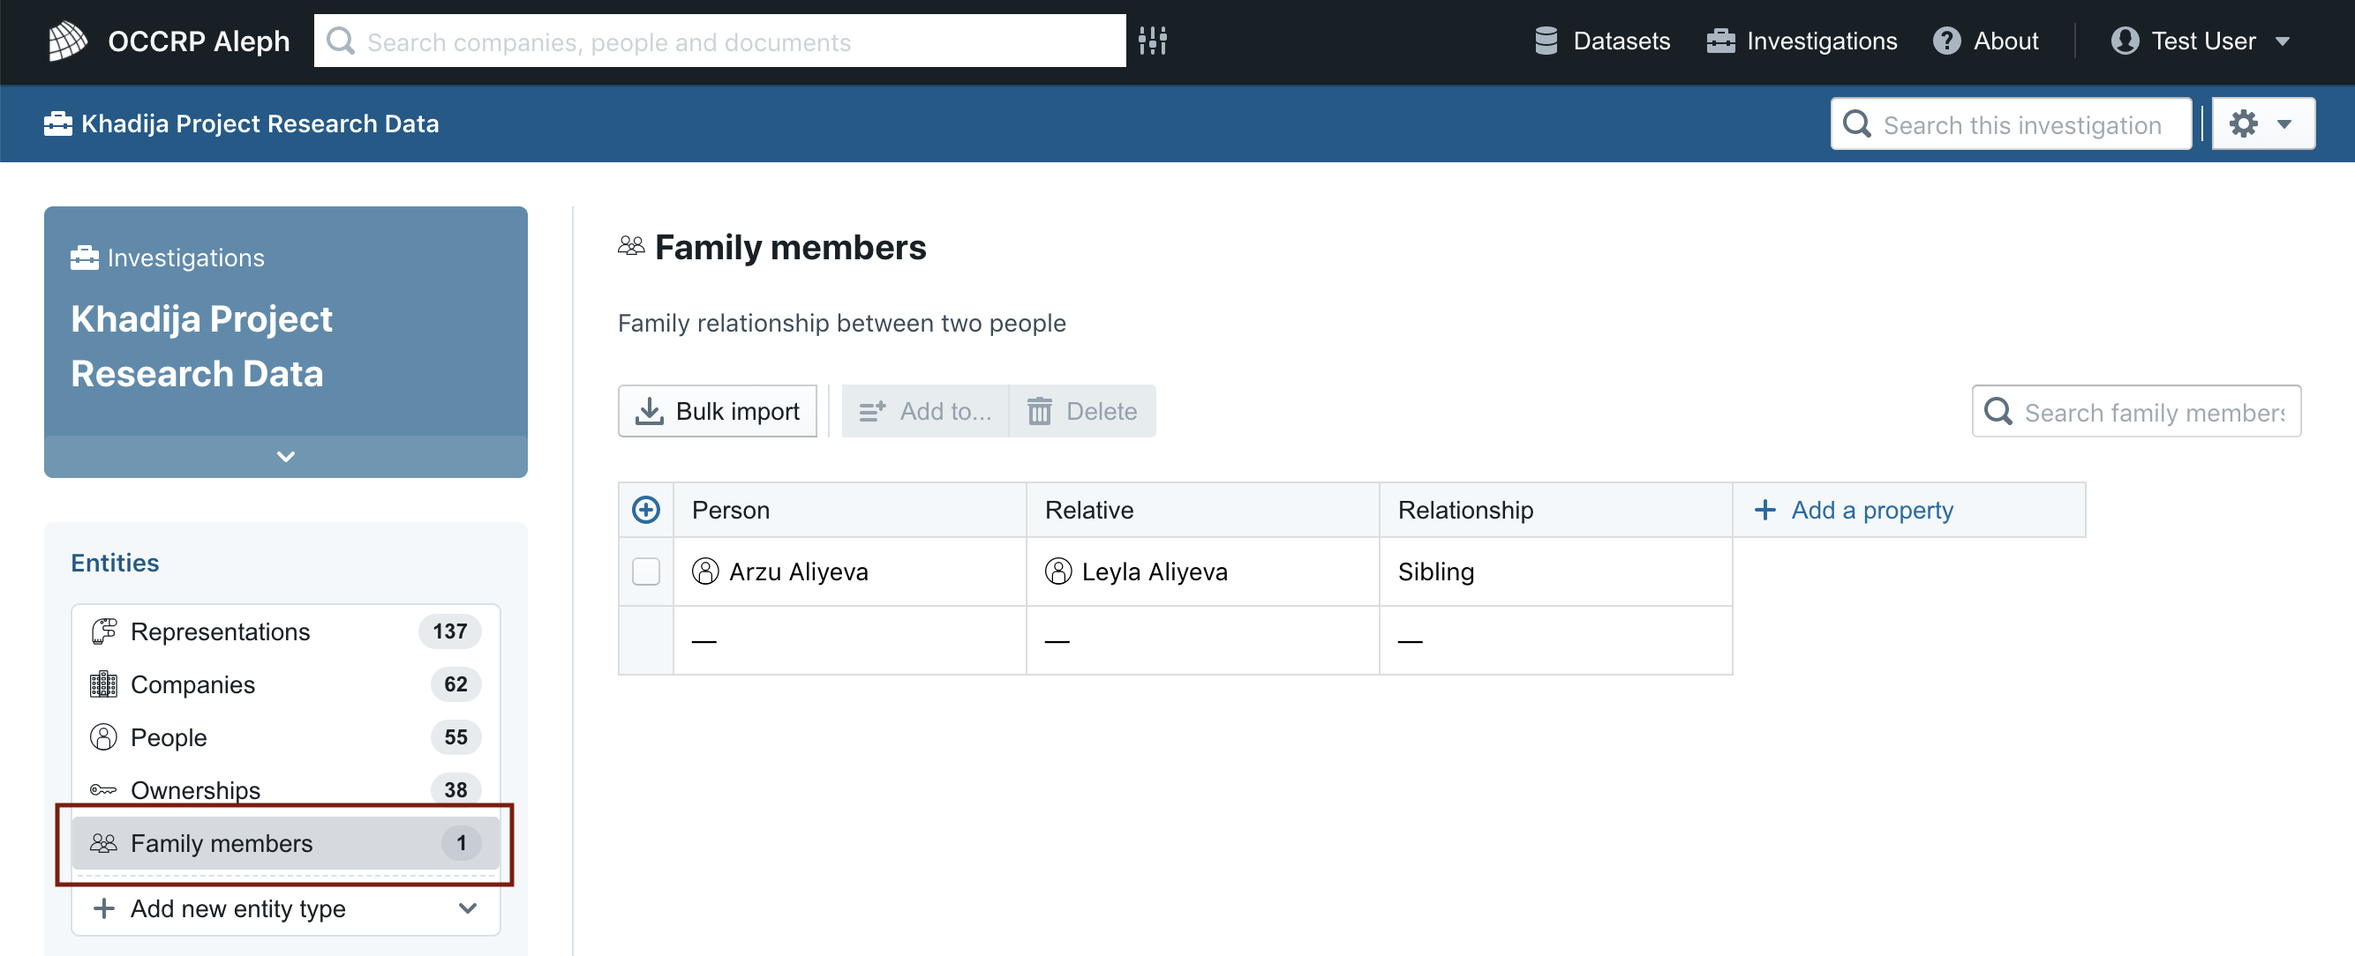This screenshot has width=2355, height=956.
Task: Click the Investigations link in sidebar card
Action: pyautogui.click(x=168, y=258)
